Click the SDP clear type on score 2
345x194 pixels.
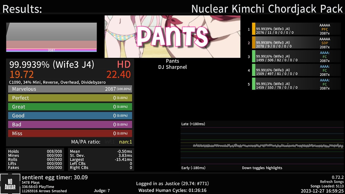click(x=325, y=43)
